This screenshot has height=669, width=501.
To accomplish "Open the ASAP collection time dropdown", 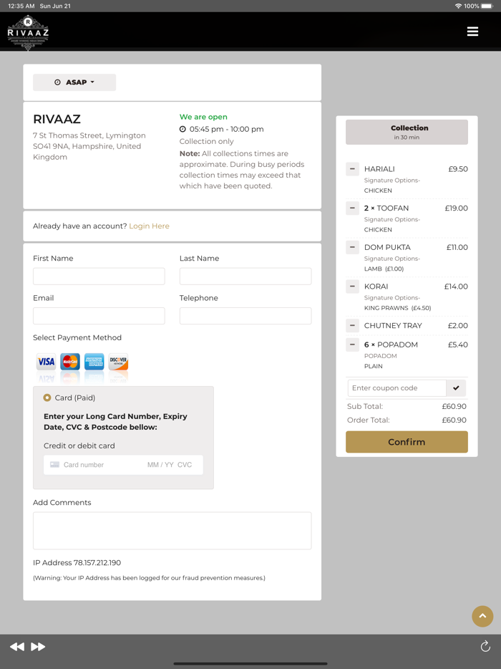I will 74,82.
